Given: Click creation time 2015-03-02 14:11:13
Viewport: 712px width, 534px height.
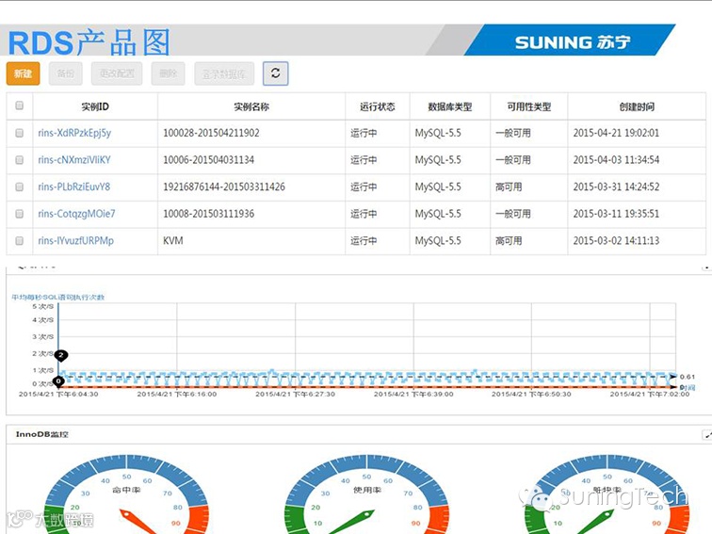Looking at the screenshot, I should pyautogui.click(x=616, y=241).
